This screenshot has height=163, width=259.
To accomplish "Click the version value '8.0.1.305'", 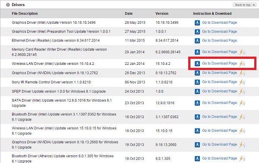I will coord(163,159).
